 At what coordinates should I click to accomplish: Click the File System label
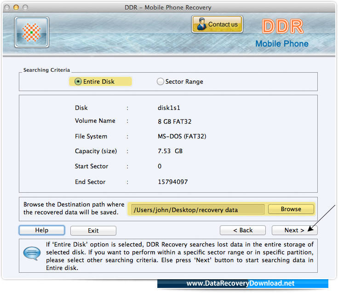coord(91,136)
